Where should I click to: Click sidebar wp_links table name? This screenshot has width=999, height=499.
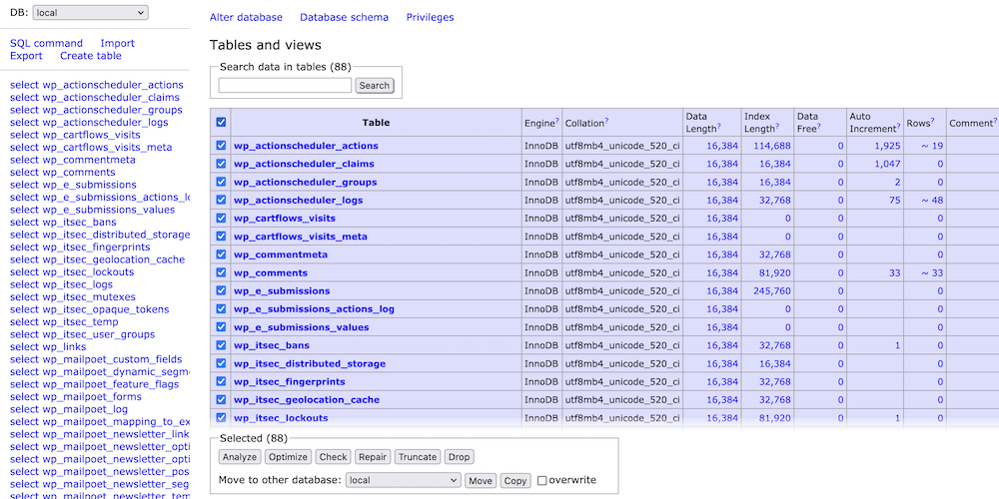(x=64, y=347)
